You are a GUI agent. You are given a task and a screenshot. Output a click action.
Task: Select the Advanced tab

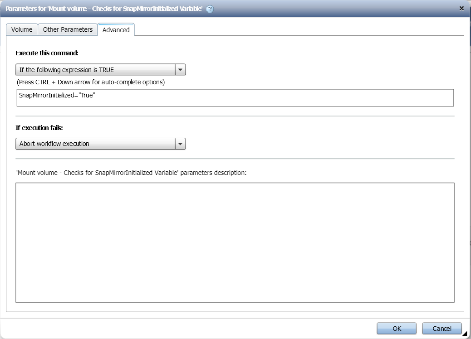[116, 30]
